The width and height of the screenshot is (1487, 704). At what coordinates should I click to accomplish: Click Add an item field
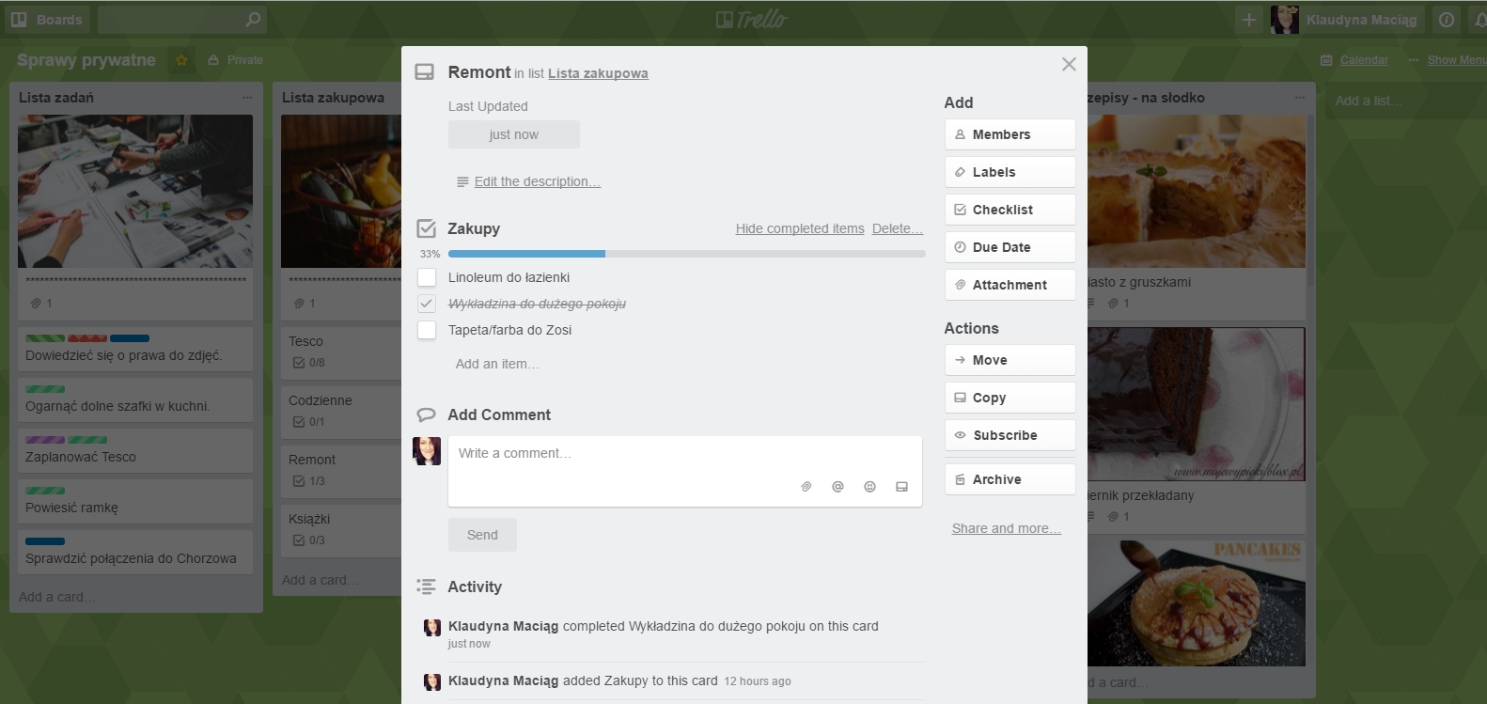coord(497,364)
